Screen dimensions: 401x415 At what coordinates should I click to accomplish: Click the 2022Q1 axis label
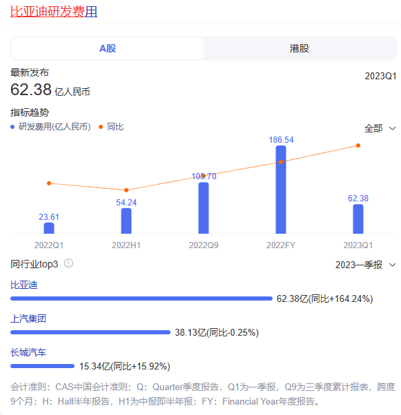pyautogui.click(x=49, y=245)
